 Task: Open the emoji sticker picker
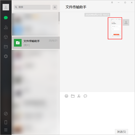(x=66, y=96)
